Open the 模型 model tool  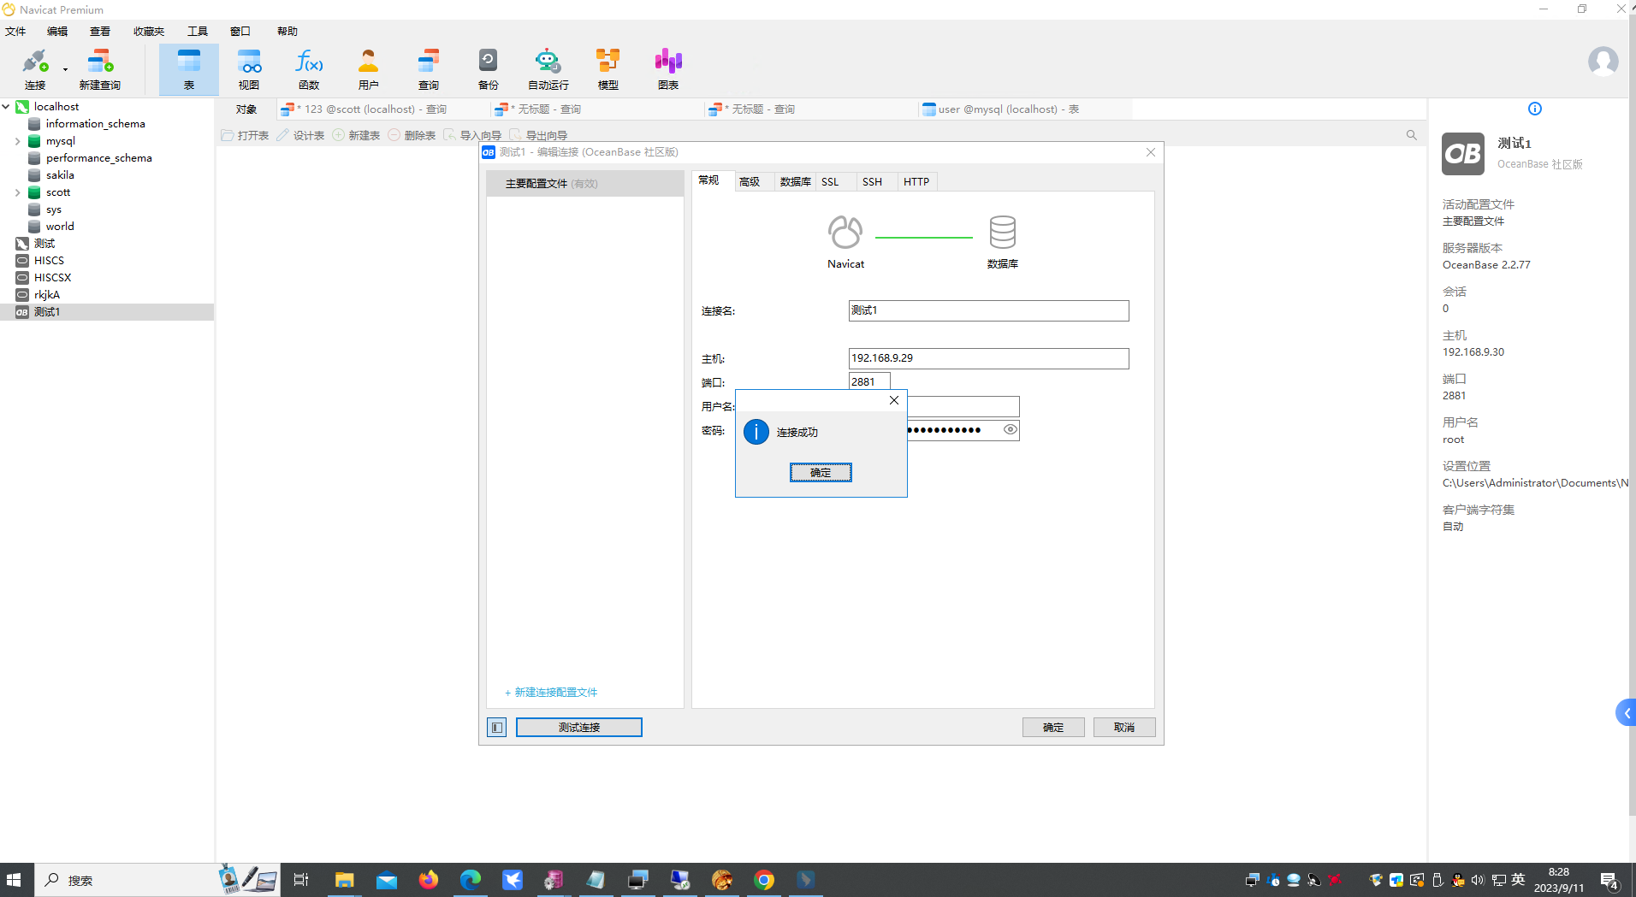point(608,68)
